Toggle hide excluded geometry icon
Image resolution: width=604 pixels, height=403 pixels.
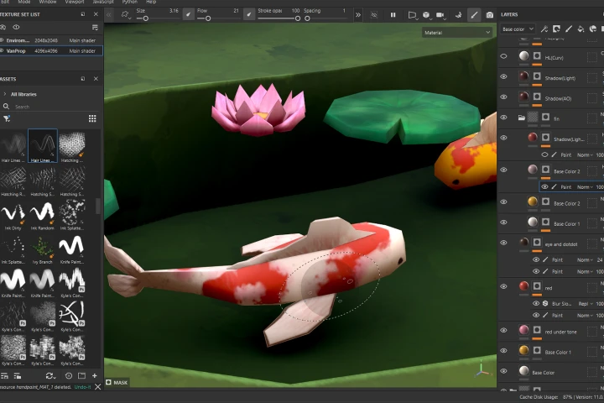click(374, 14)
